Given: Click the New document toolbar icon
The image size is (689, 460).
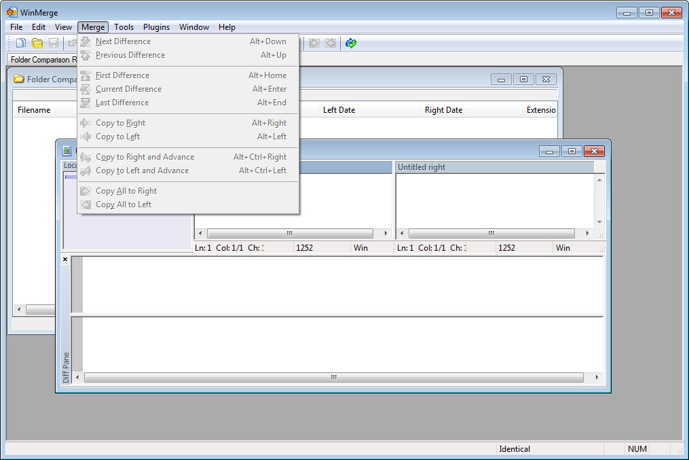Looking at the screenshot, I should pyautogui.click(x=21, y=43).
